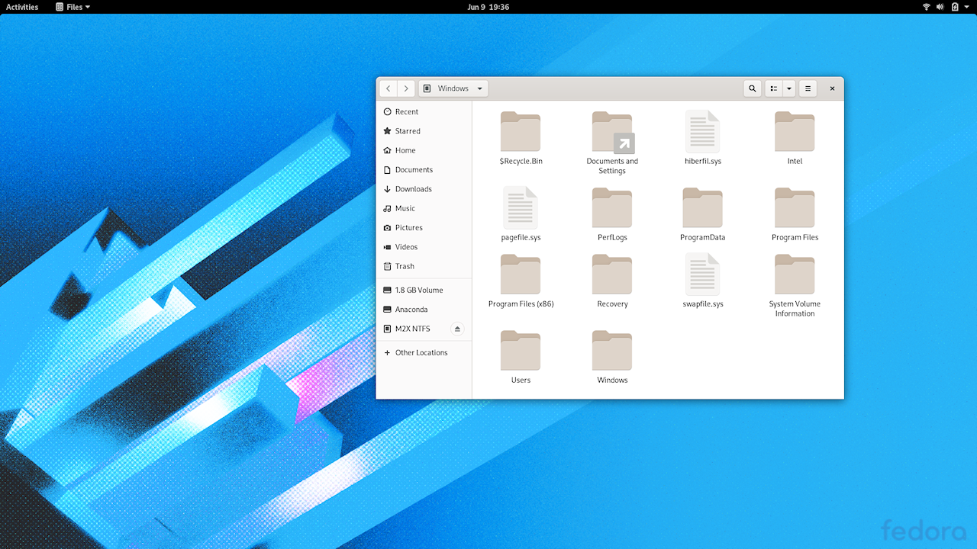Select Starred in the sidebar
Viewport: 977px width, 549px height.
pos(424,131)
